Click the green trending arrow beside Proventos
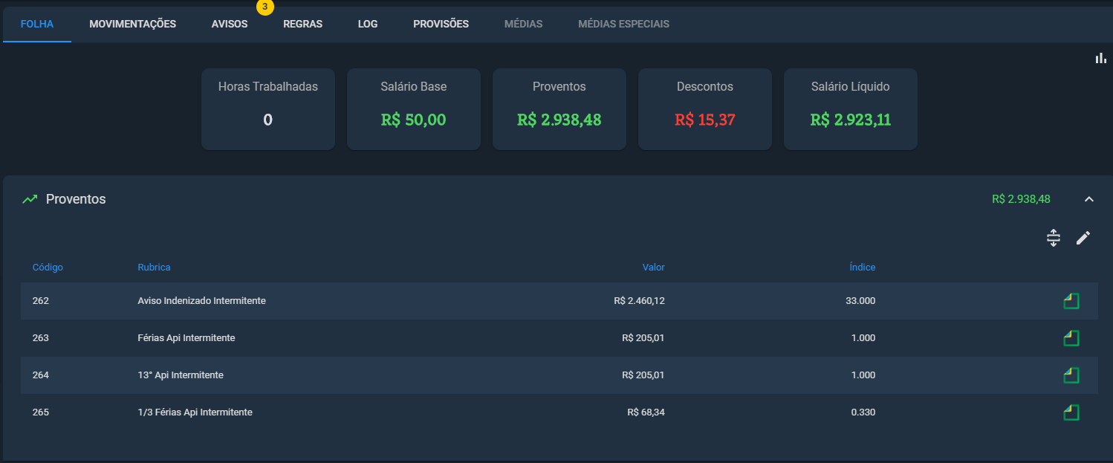Viewport: 1113px width, 463px height. (30, 199)
